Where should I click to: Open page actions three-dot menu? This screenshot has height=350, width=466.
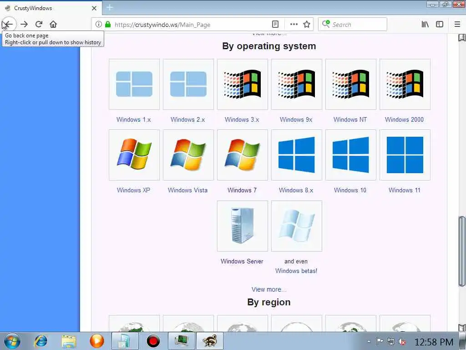click(294, 25)
